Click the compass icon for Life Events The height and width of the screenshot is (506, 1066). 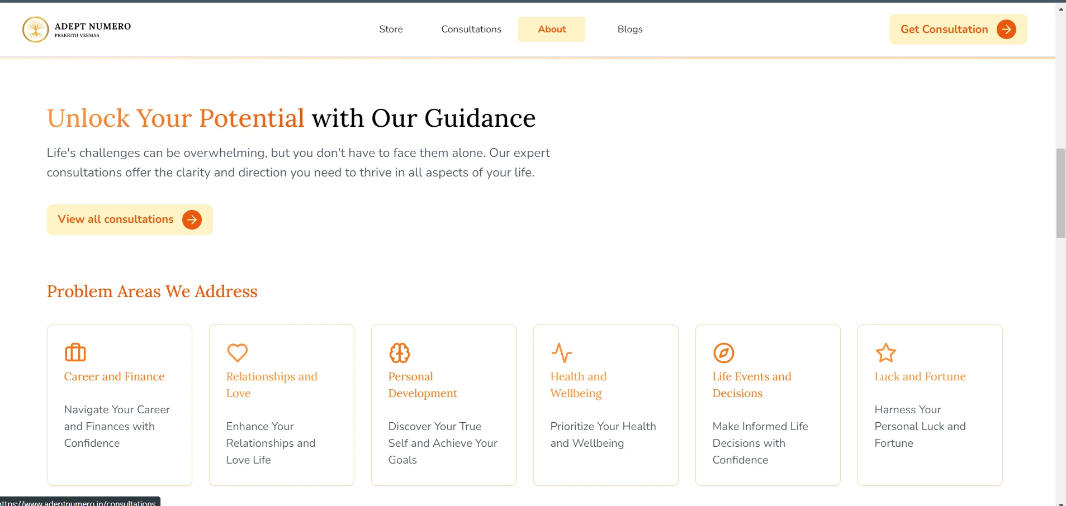click(x=724, y=352)
